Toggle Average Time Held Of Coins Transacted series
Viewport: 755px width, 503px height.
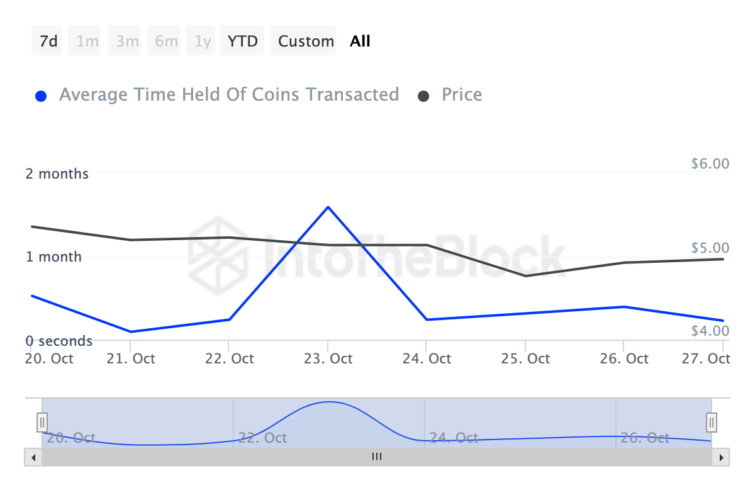[228, 95]
